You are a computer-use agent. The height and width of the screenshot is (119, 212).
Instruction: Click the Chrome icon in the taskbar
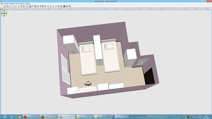point(19,117)
